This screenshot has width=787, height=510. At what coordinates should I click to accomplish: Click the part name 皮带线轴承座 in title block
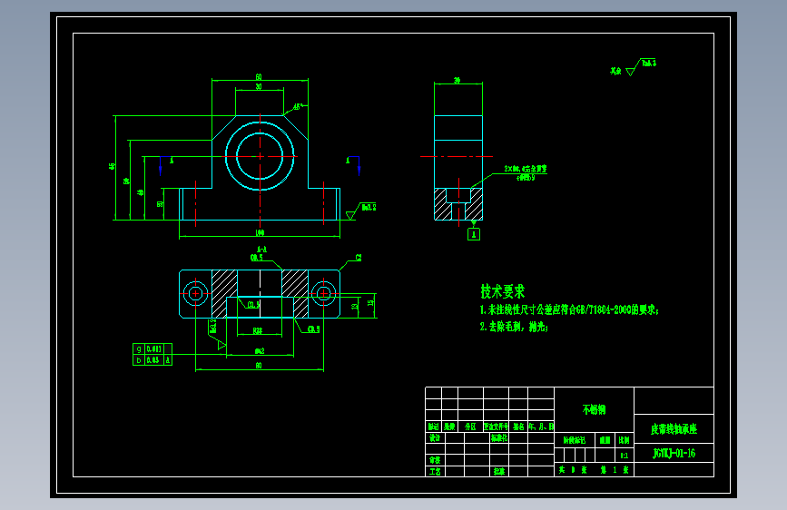pyautogui.click(x=674, y=429)
